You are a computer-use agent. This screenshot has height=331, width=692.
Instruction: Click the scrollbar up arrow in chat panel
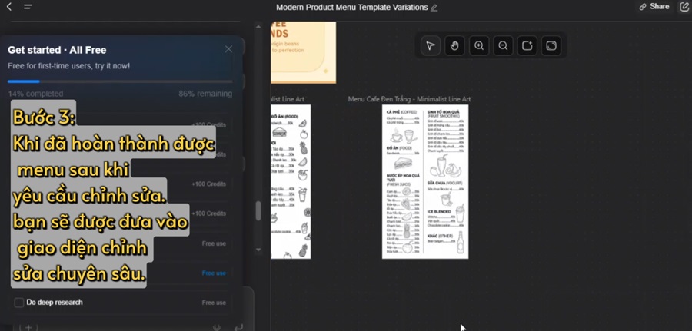point(258,28)
